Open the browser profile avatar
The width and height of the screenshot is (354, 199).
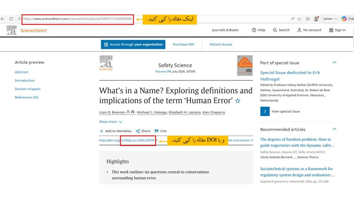pyautogui.click(x=316, y=19)
